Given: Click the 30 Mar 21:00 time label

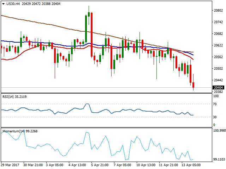Looking at the screenshot, I should click(33, 165).
